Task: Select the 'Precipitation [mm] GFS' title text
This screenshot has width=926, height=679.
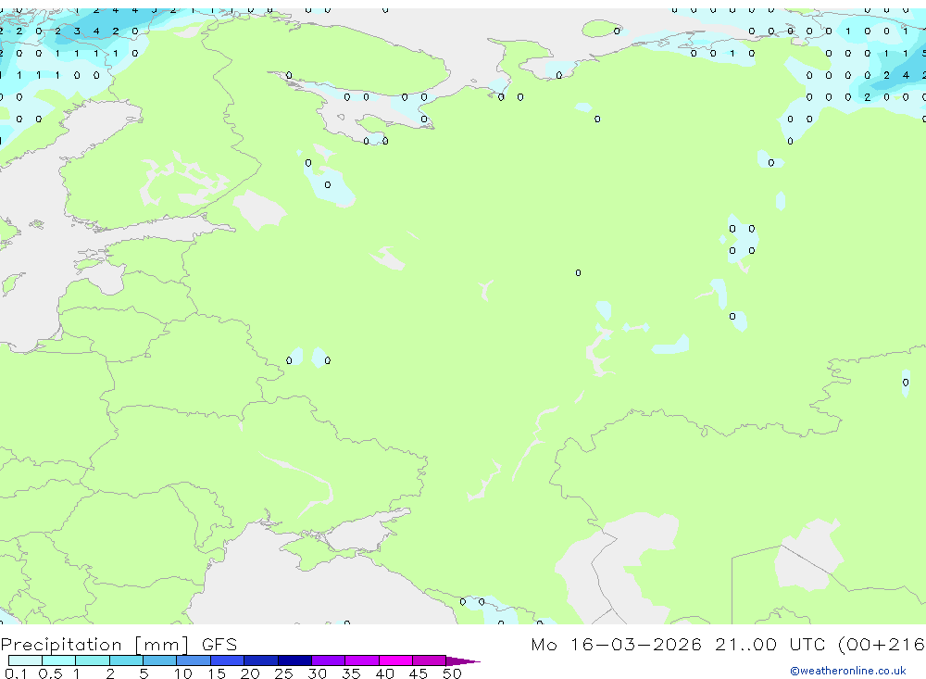Action: (x=119, y=645)
